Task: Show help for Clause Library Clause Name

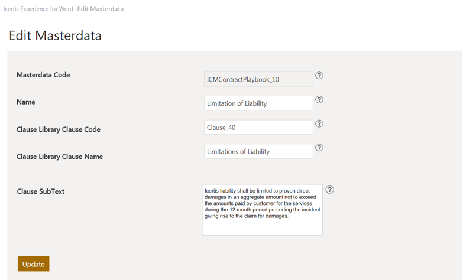Action: click(x=319, y=148)
